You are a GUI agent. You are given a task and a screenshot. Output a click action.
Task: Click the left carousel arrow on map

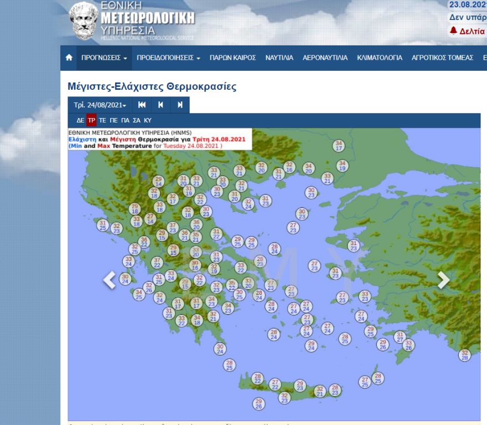click(110, 280)
